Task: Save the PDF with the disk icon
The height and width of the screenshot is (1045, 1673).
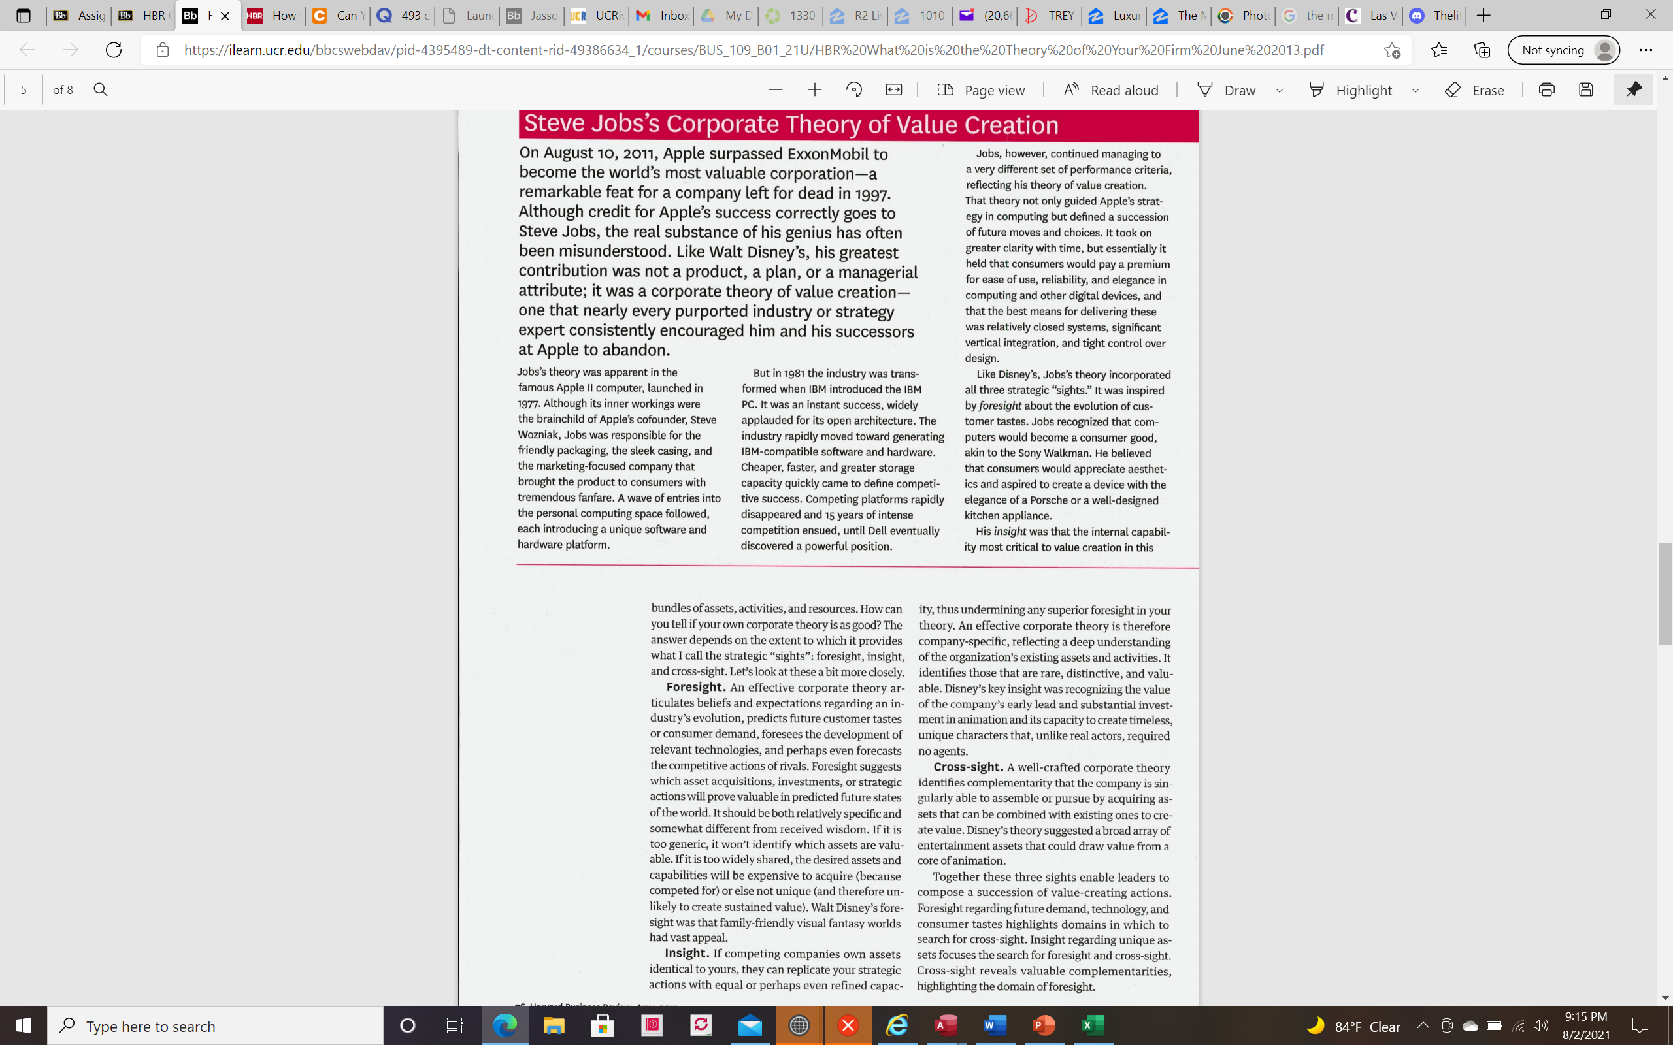Action: coord(1586,90)
